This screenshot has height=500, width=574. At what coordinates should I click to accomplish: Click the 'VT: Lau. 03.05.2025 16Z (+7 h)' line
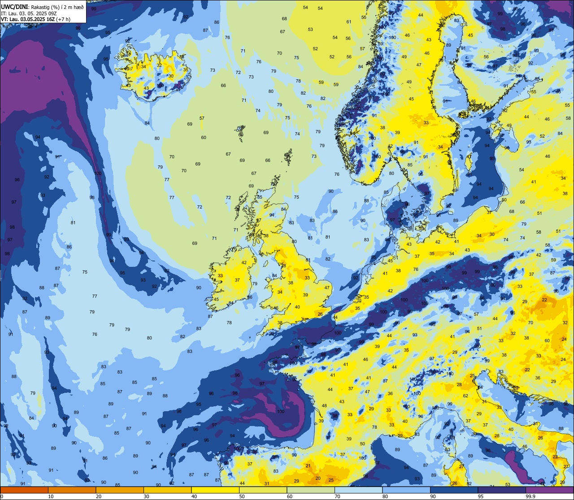(x=35, y=19)
